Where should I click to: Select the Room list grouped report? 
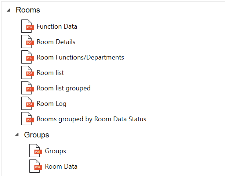click(63, 89)
